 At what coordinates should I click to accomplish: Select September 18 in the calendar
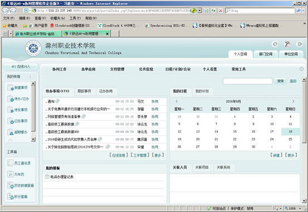tap(290, 132)
